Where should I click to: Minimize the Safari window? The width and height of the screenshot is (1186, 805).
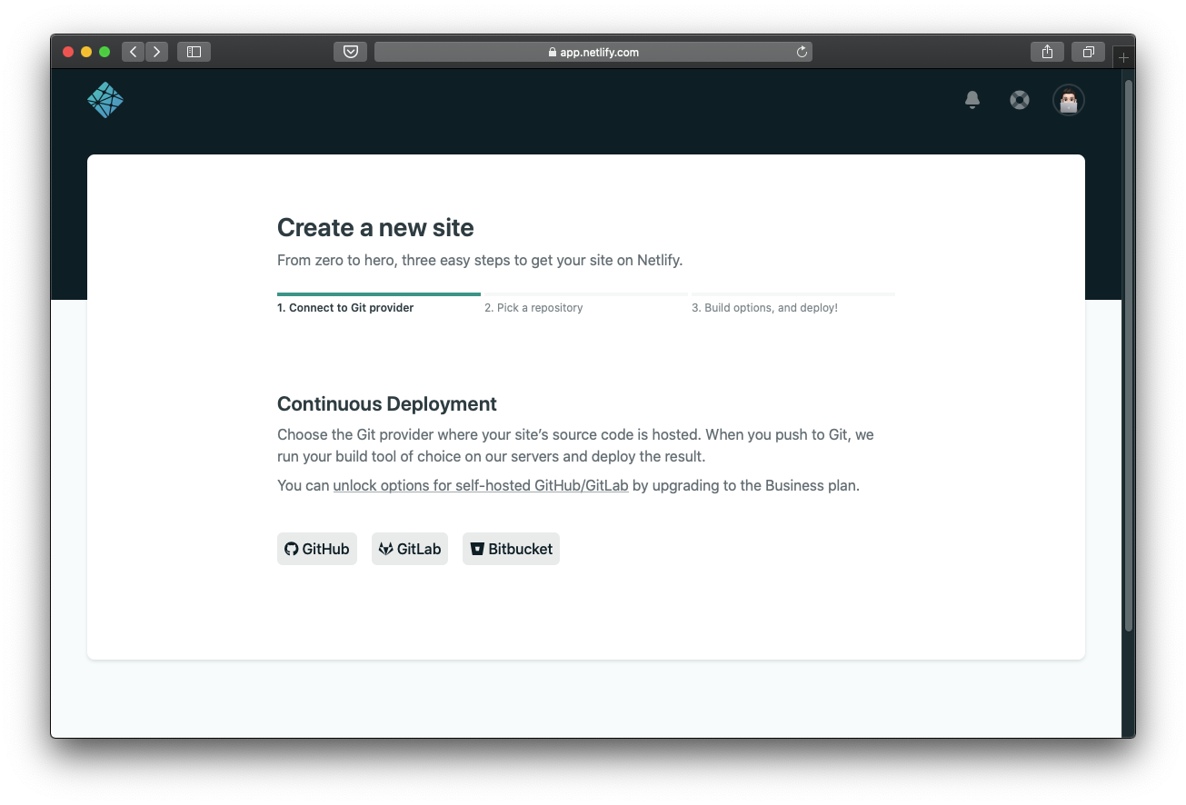coord(86,52)
